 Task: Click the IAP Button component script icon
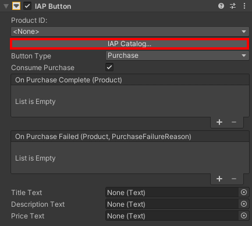pyautogui.click(x=16, y=6)
